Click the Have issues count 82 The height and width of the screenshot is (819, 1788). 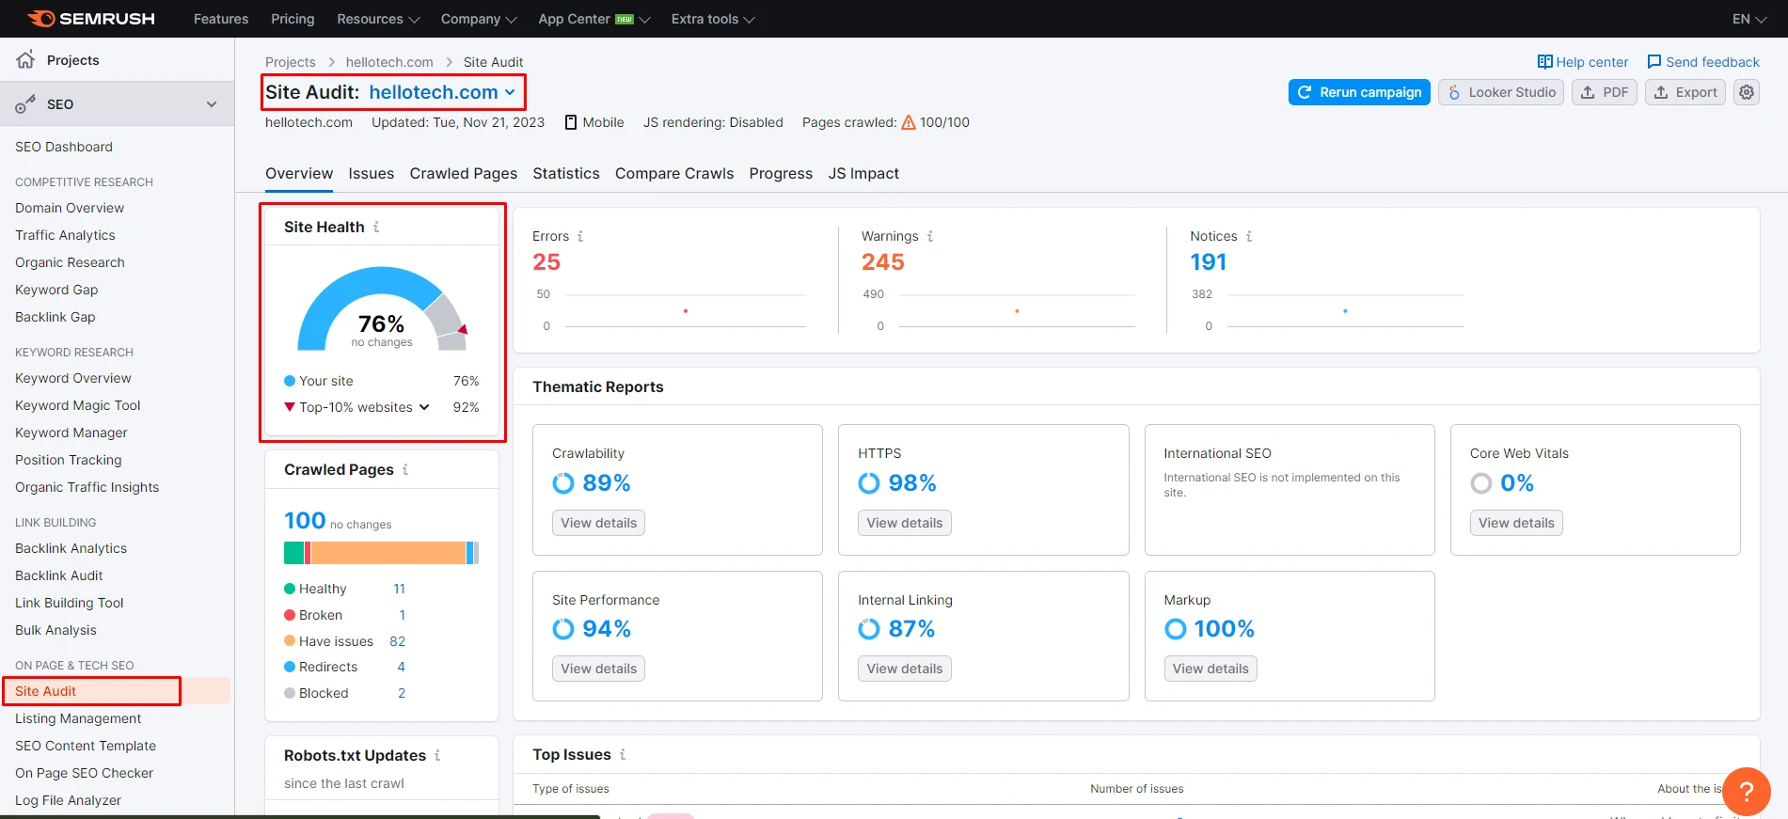click(398, 641)
